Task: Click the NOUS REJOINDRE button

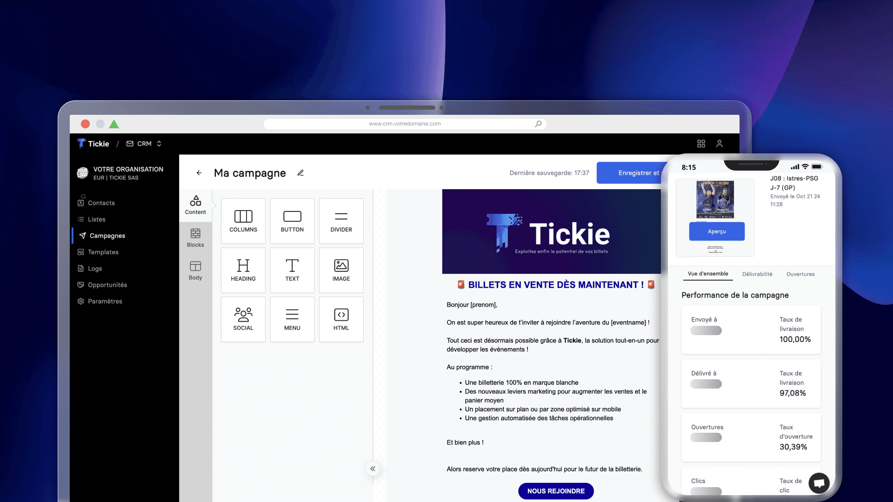Action: pyautogui.click(x=556, y=491)
